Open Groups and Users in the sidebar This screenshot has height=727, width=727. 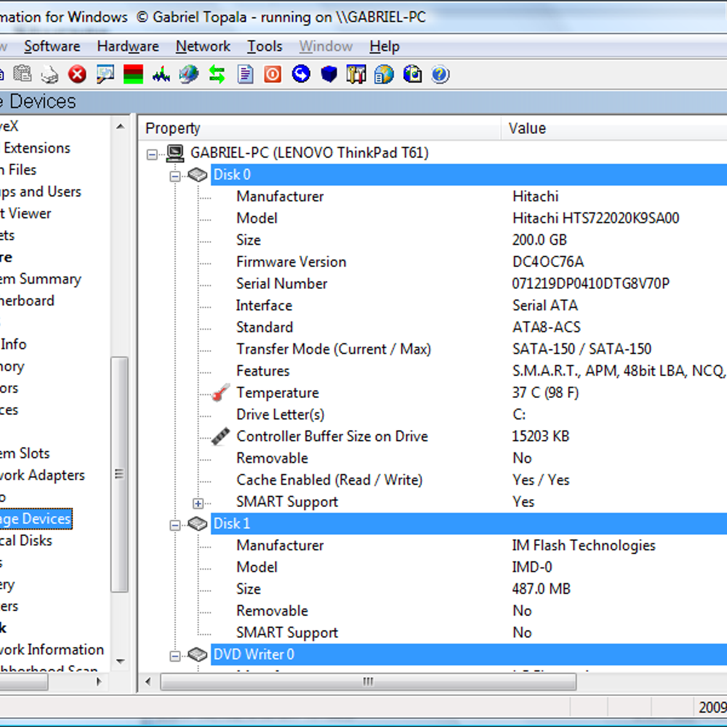click(40, 192)
